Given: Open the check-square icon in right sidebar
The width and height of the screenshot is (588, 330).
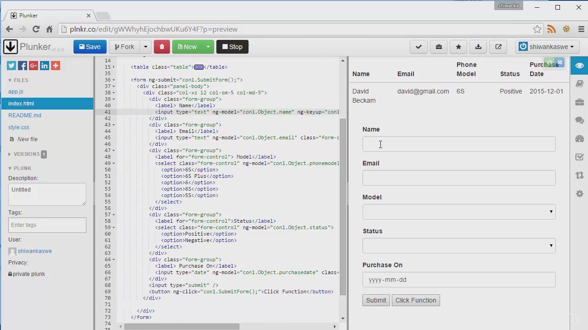Looking at the screenshot, I should tap(579, 157).
